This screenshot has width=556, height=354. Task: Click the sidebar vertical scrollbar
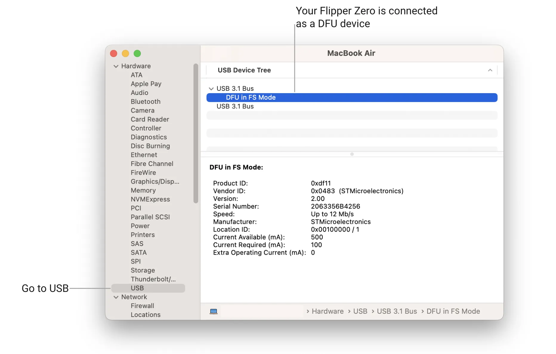click(x=196, y=133)
